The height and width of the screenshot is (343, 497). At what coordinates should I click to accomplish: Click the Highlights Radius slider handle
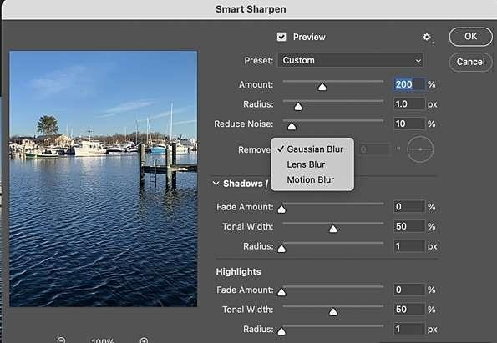pyautogui.click(x=281, y=331)
